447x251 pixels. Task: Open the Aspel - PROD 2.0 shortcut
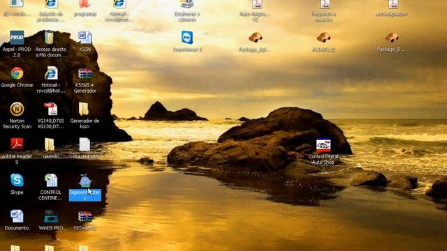click(x=17, y=38)
